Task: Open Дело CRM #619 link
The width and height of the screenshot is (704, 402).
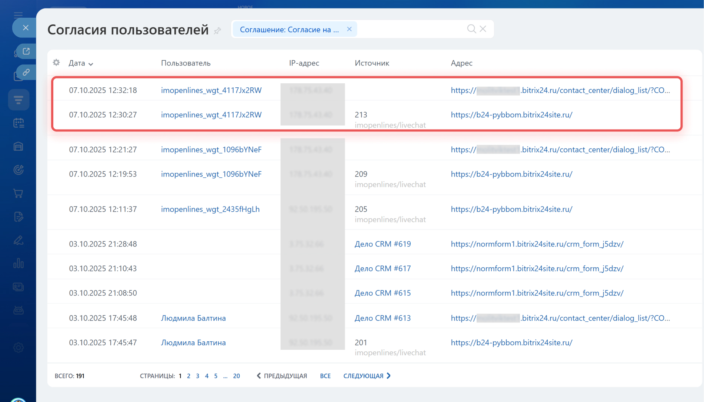Action: tap(383, 244)
